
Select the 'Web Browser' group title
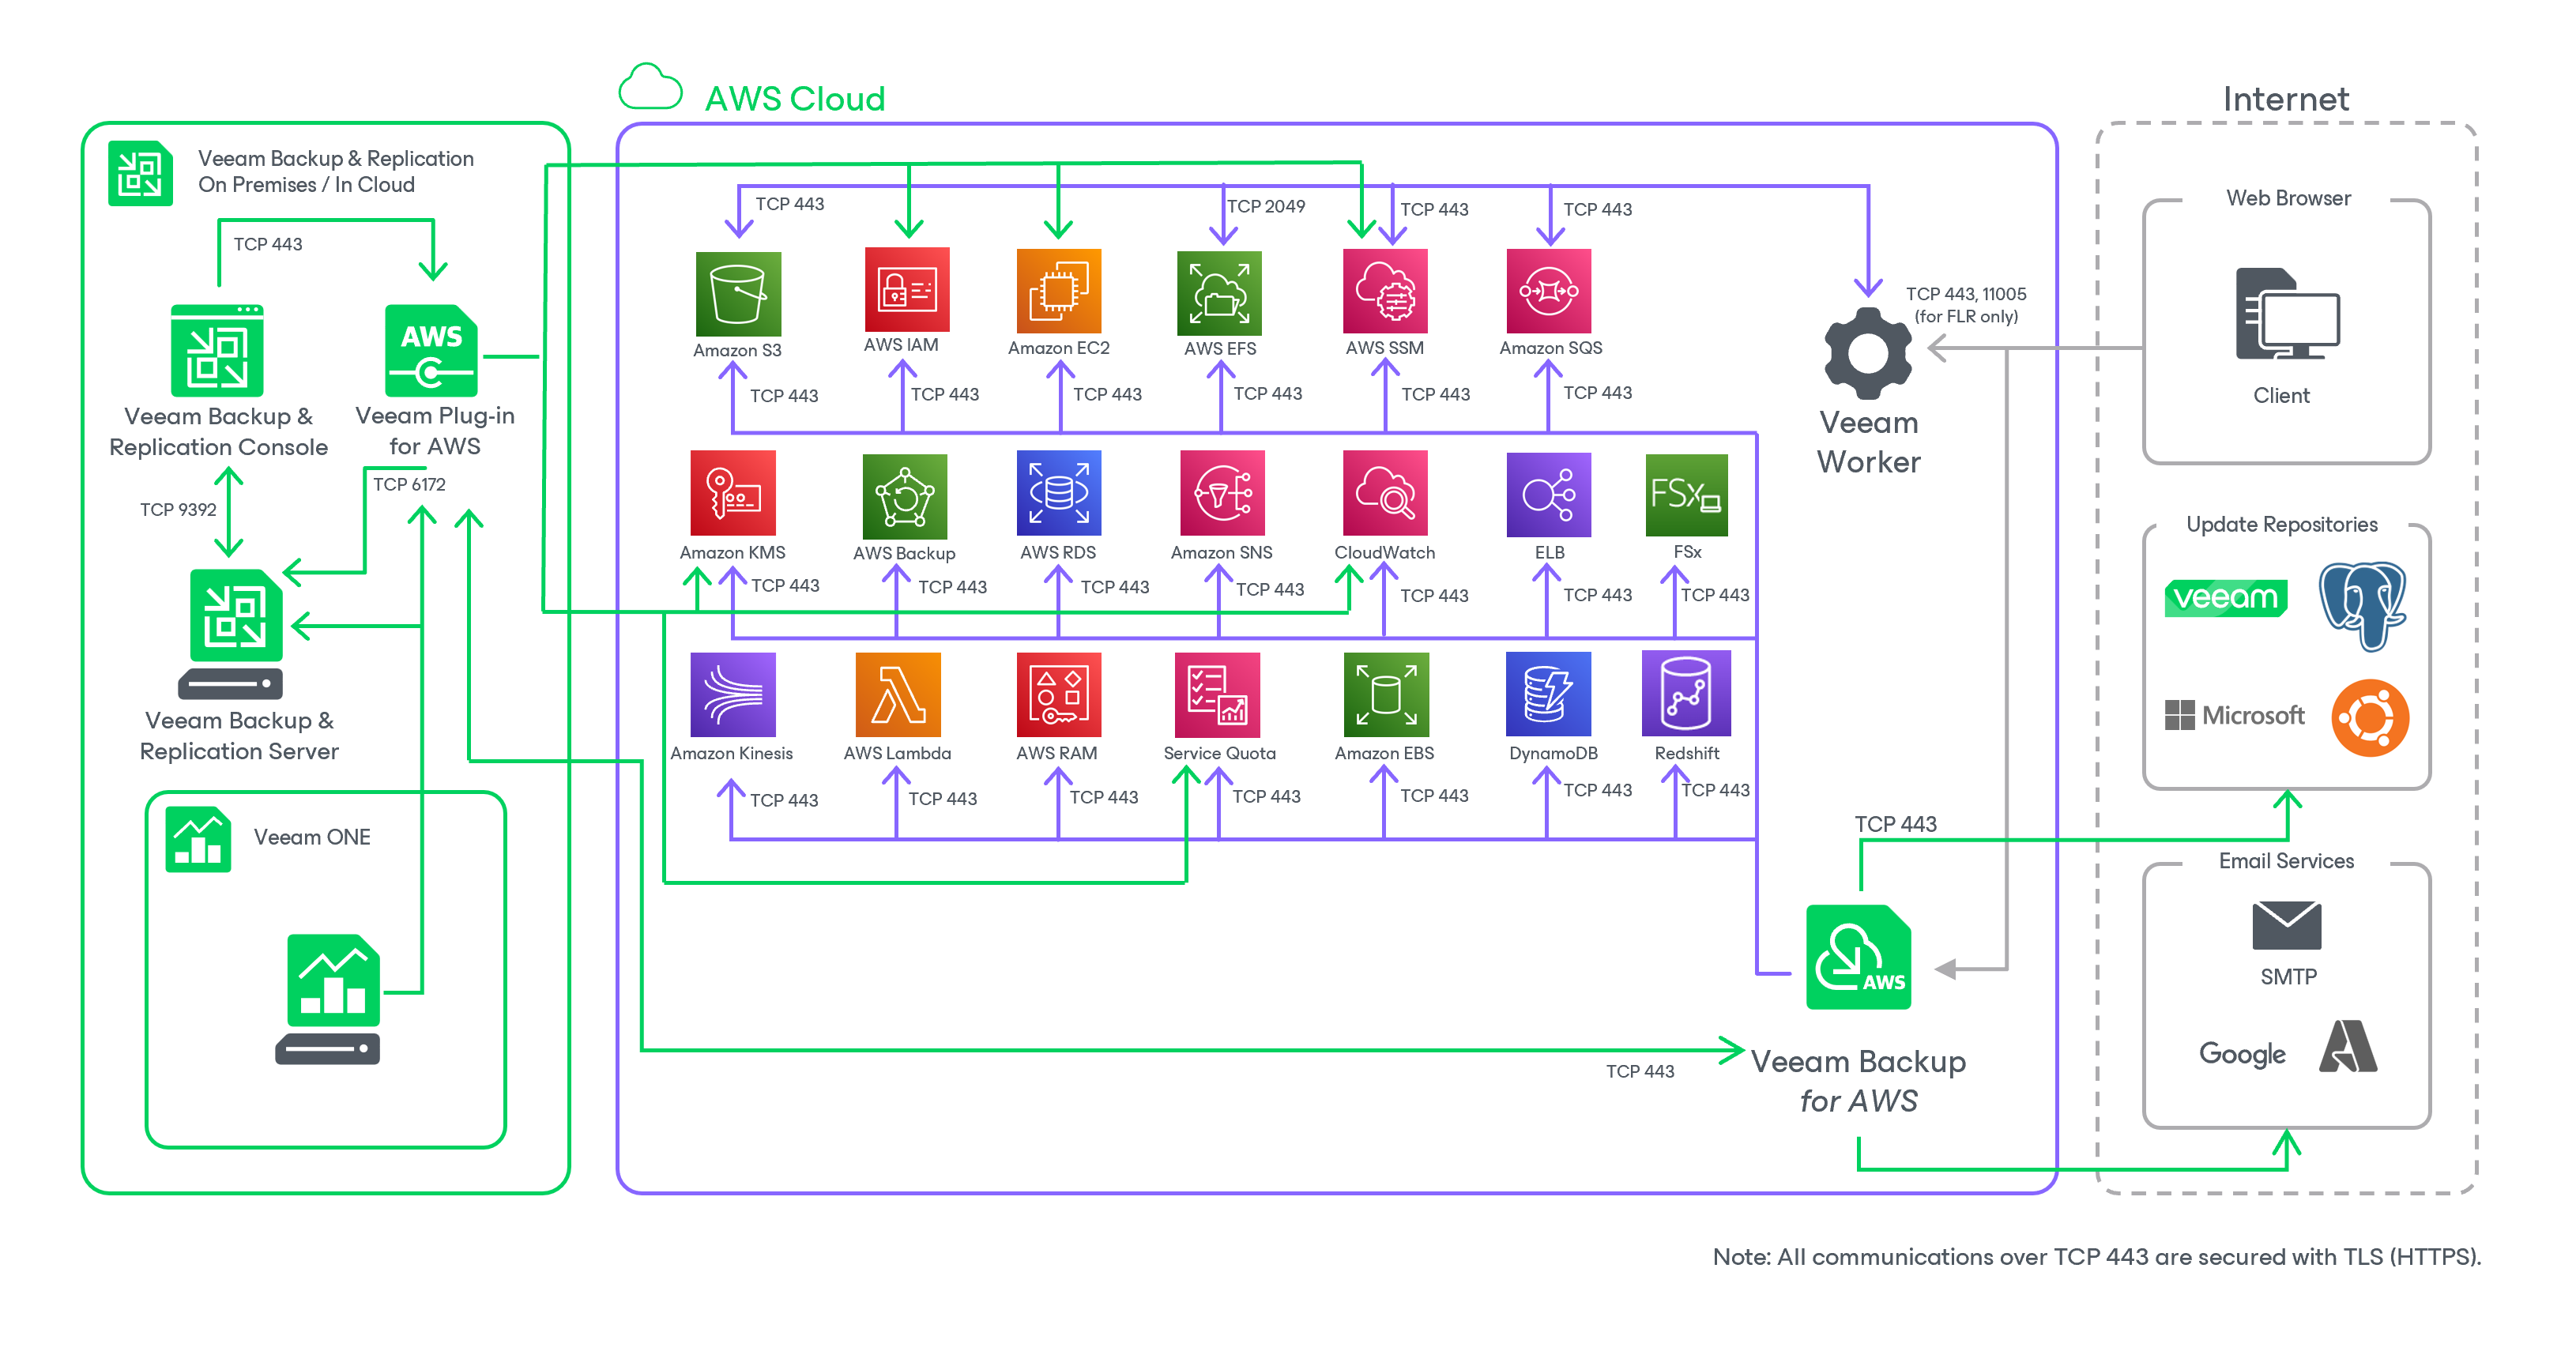coord(2288,198)
